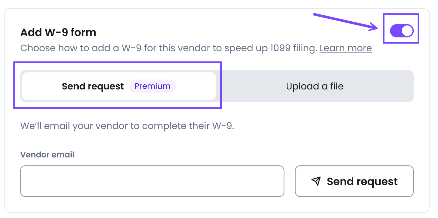Focus the Vendor email input field

[x=152, y=181]
